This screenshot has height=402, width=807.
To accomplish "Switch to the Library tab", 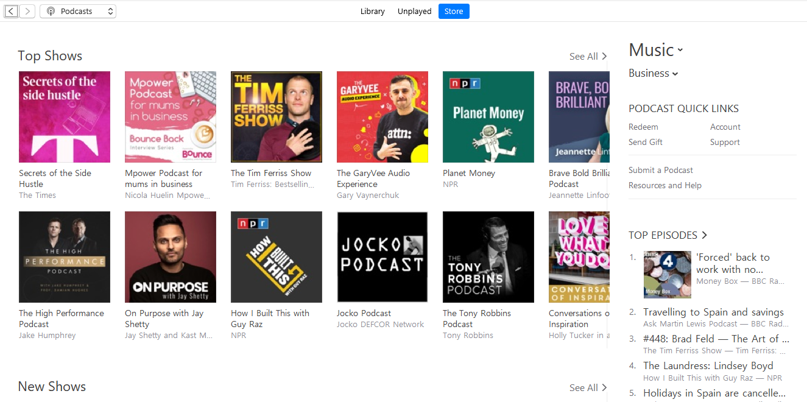I will pyautogui.click(x=373, y=11).
